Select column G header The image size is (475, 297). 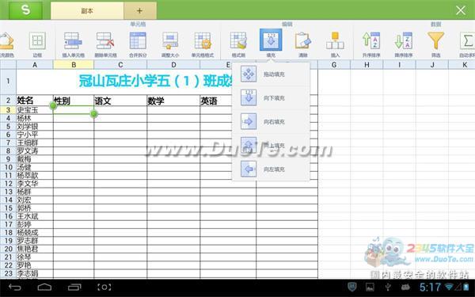(334, 65)
